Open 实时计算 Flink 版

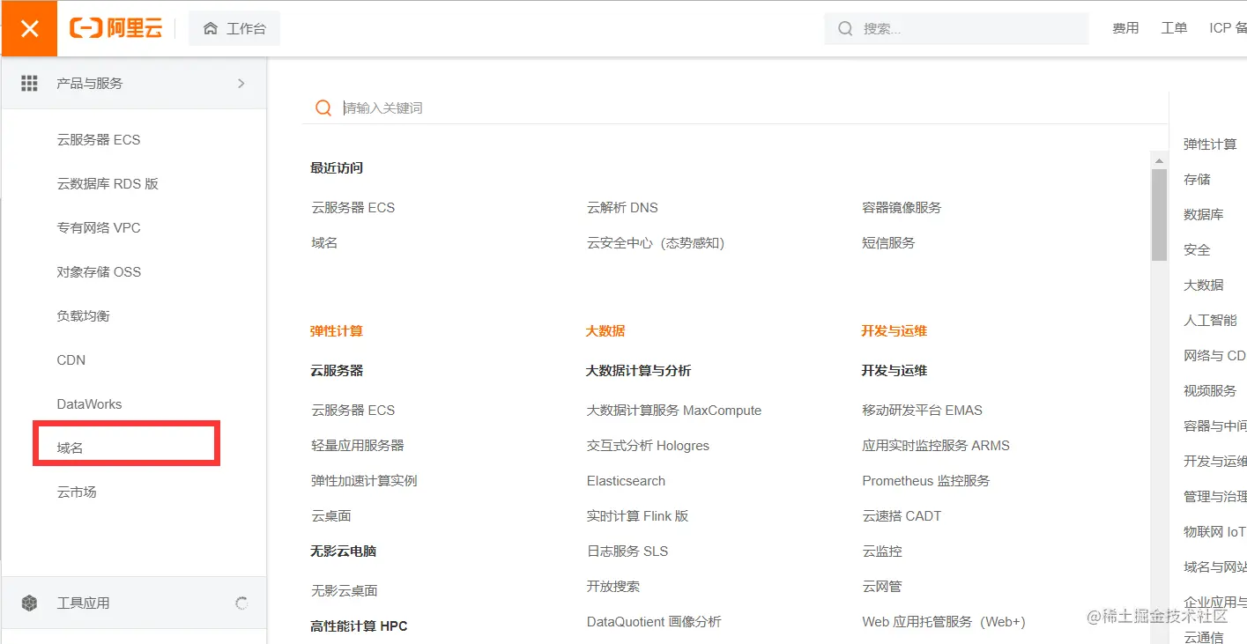click(x=638, y=515)
